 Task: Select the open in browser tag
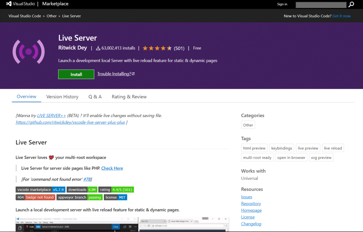pyautogui.click(x=291, y=158)
